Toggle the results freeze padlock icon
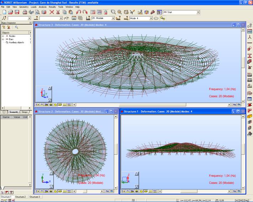Image resolution: width=253 pixels, height=202 pixels. click(106, 12)
